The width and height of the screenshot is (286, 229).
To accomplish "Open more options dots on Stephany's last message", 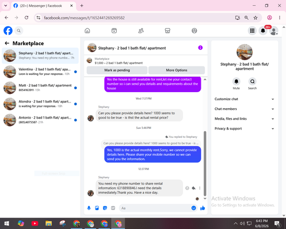I will pos(200,188).
